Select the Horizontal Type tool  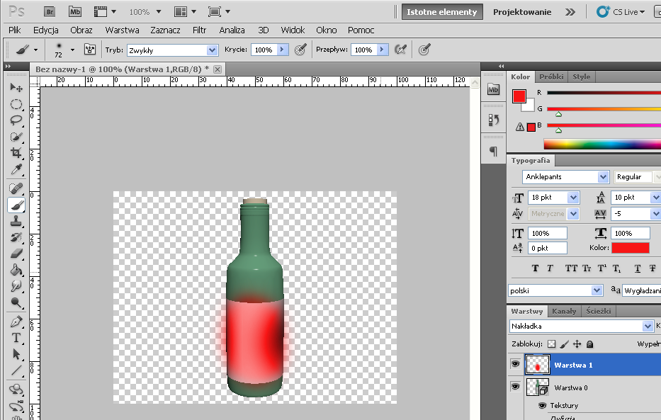(x=16, y=338)
